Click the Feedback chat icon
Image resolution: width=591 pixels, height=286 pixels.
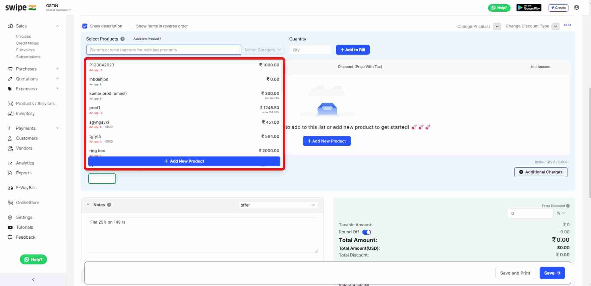pyautogui.click(x=10, y=237)
